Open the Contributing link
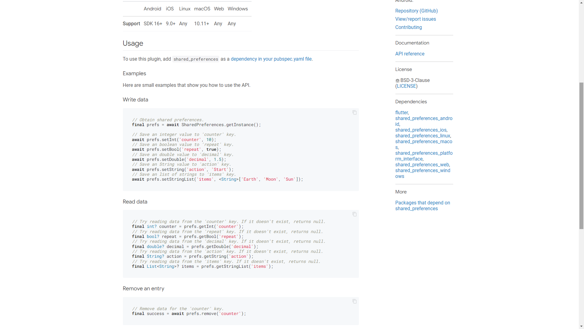 (408, 27)
